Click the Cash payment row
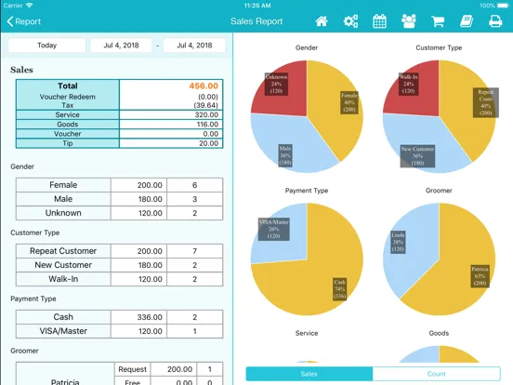This screenshot has height=385, width=513. click(119, 317)
